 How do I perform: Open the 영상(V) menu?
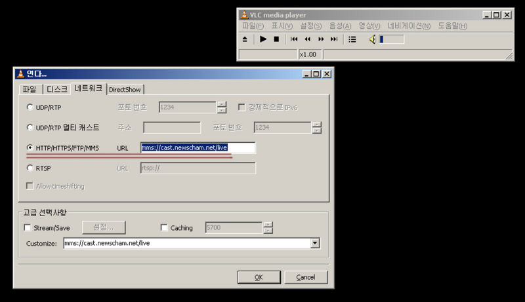pos(369,26)
